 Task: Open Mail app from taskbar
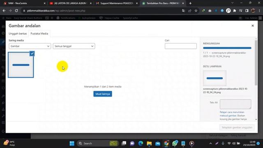(158, 143)
